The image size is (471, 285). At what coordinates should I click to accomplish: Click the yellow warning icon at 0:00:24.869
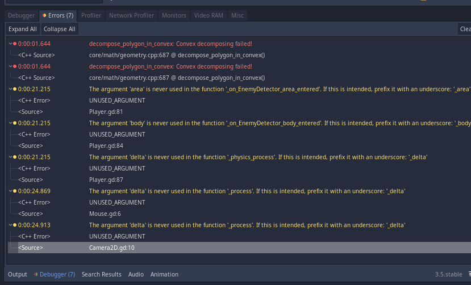15,191
